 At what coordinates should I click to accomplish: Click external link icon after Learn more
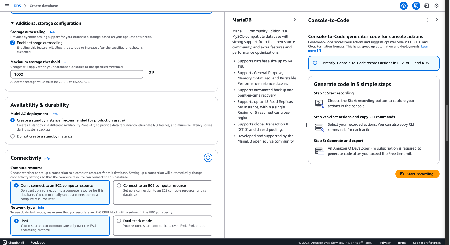coord(319,51)
